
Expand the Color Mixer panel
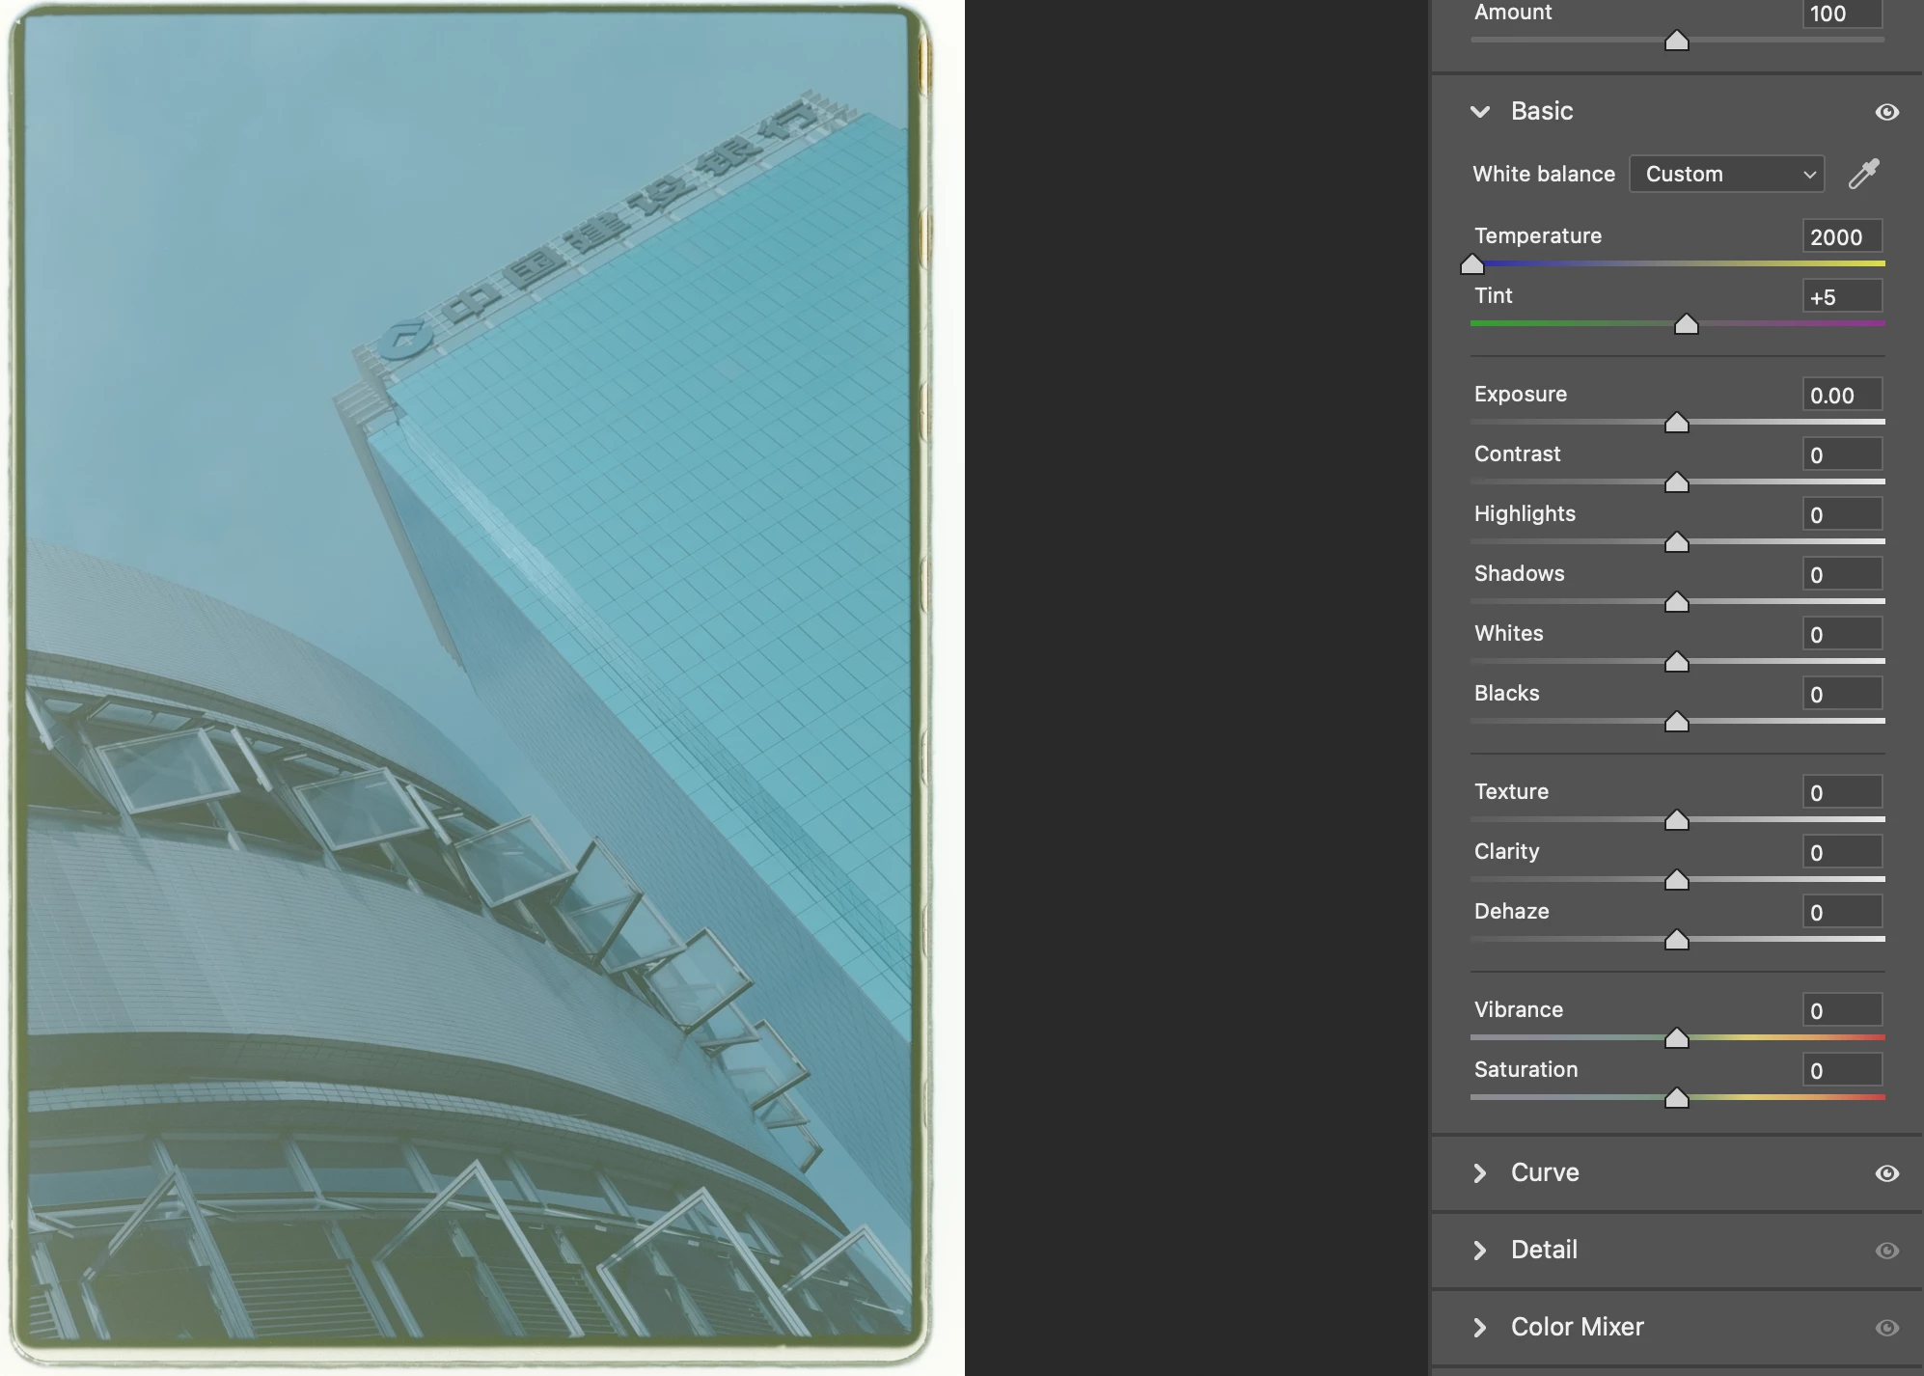tap(1480, 1328)
